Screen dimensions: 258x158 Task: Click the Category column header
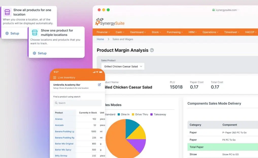195,125
